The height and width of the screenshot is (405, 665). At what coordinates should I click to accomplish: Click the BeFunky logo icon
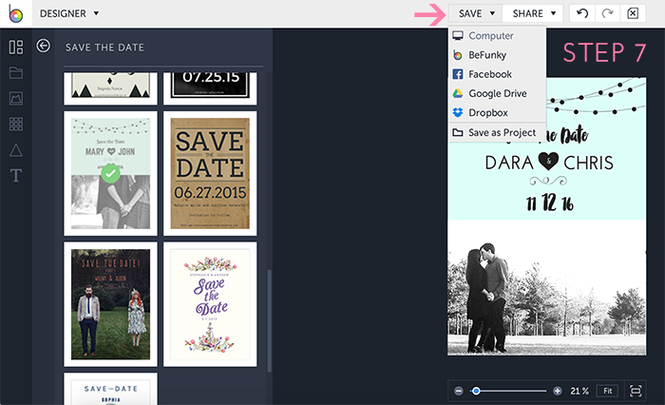coord(16,13)
